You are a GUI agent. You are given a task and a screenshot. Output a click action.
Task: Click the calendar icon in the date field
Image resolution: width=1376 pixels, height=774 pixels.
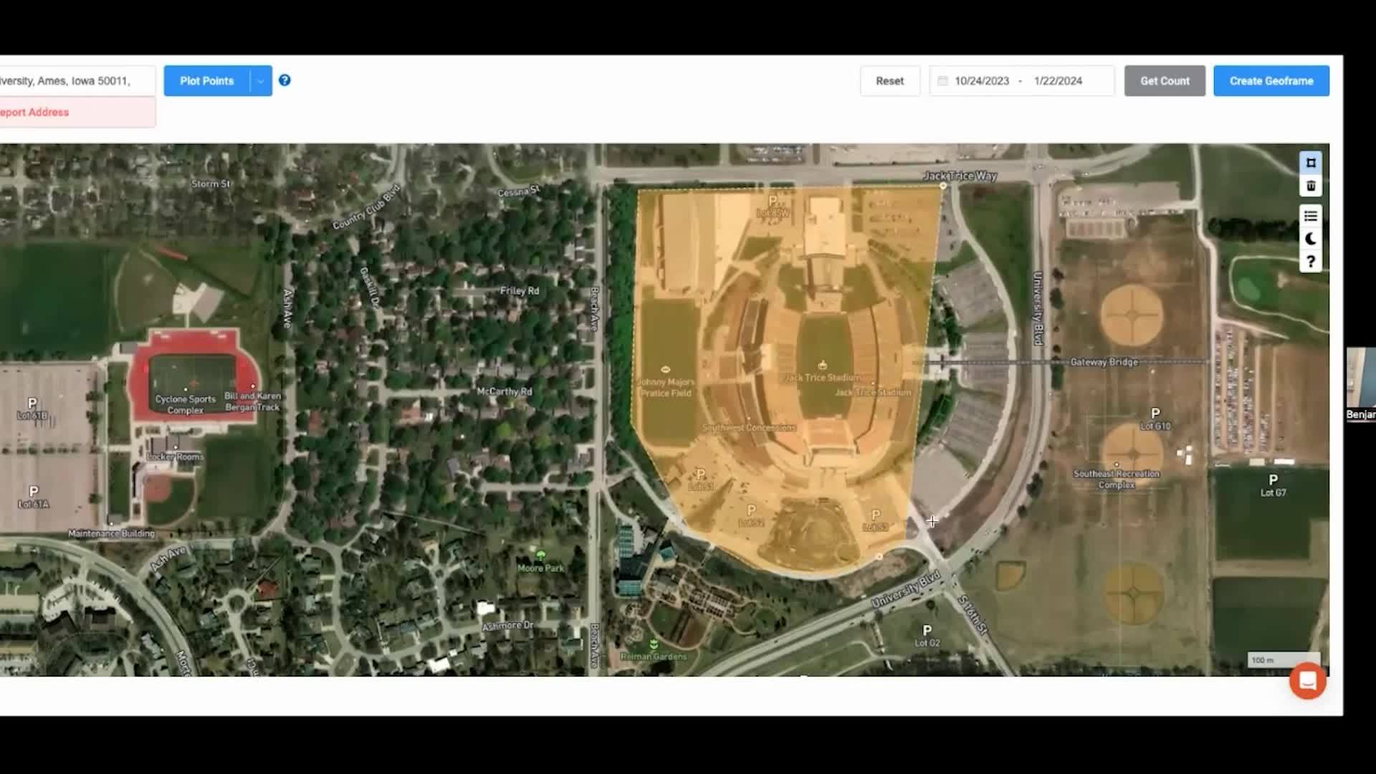(x=943, y=81)
